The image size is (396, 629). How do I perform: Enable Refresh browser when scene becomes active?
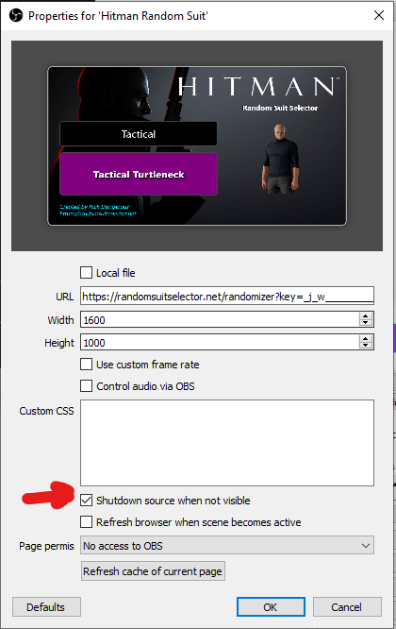[x=86, y=522]
